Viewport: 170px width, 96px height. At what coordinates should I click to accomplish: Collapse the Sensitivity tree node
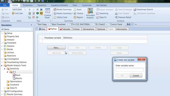tap(5, 69)
